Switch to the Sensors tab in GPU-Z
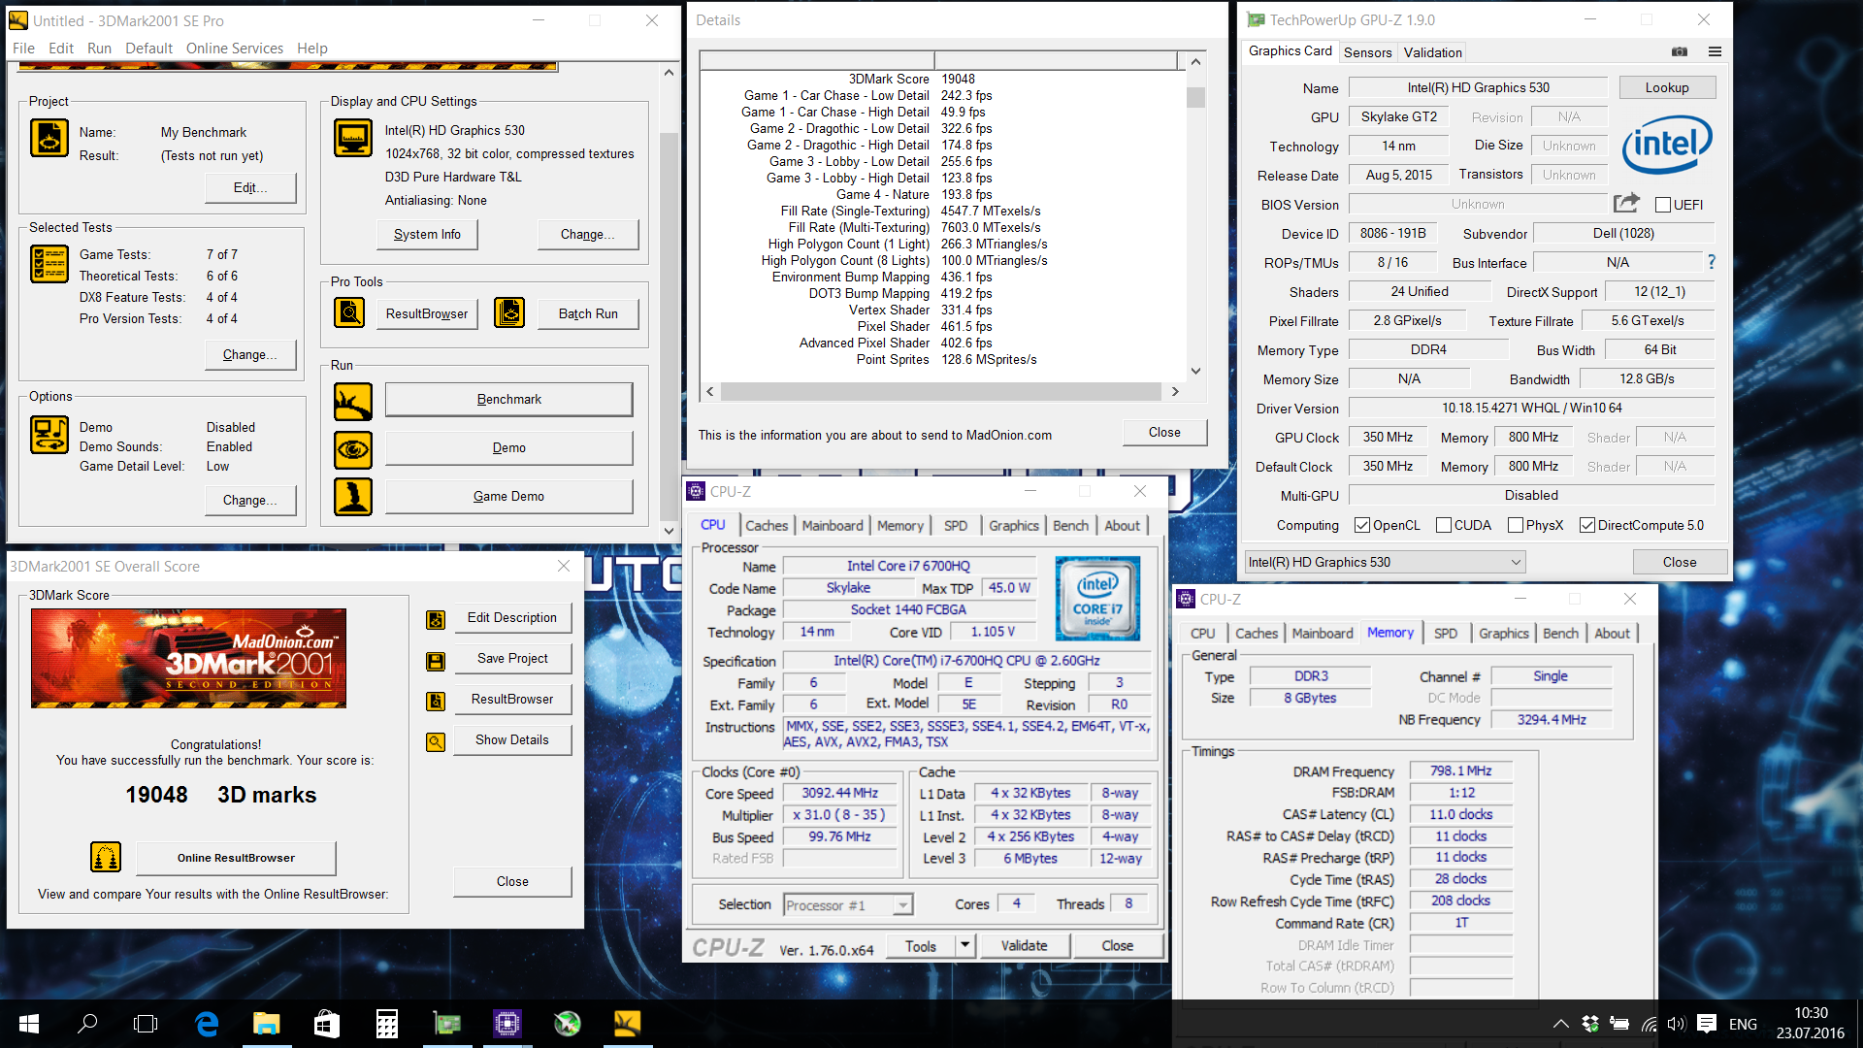Viewport: 1863px width, 1048px height. (1367, 52)
